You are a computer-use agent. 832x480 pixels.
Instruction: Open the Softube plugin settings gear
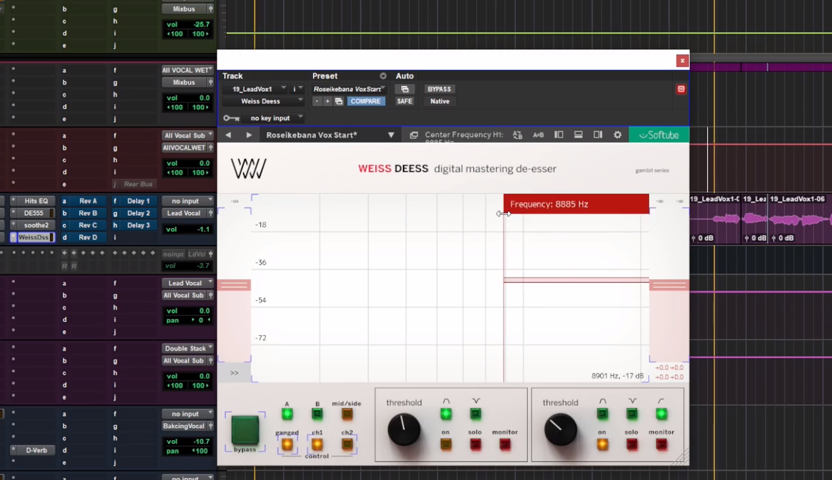[617, 135]
